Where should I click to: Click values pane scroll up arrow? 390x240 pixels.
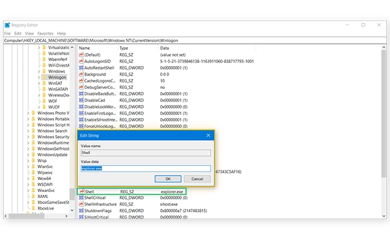[383, 47]
